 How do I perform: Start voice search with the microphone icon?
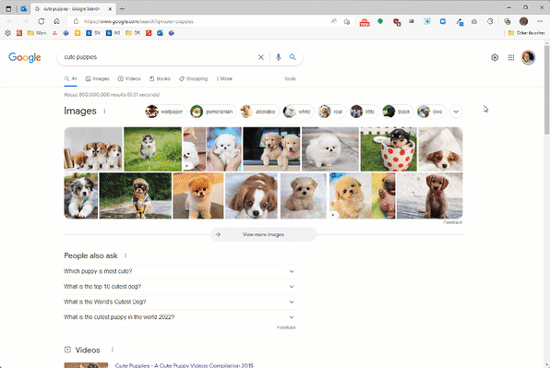point(278,57)
